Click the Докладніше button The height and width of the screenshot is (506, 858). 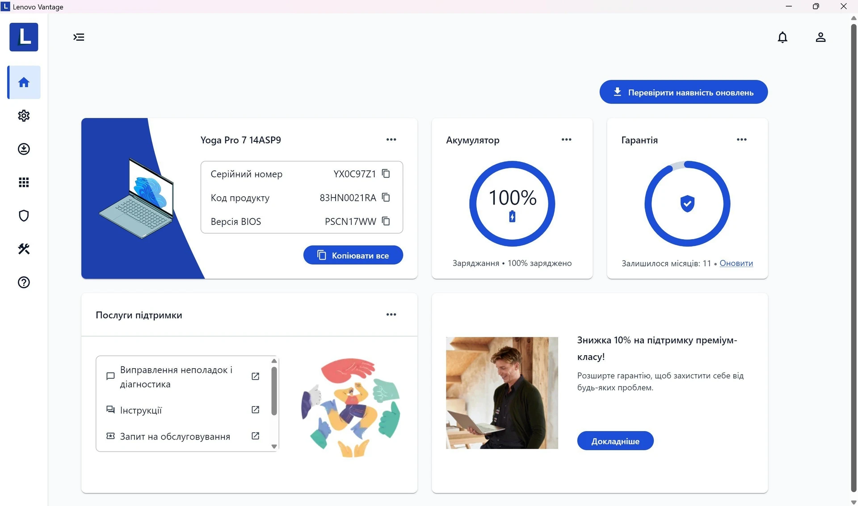[x=615, y=441]
